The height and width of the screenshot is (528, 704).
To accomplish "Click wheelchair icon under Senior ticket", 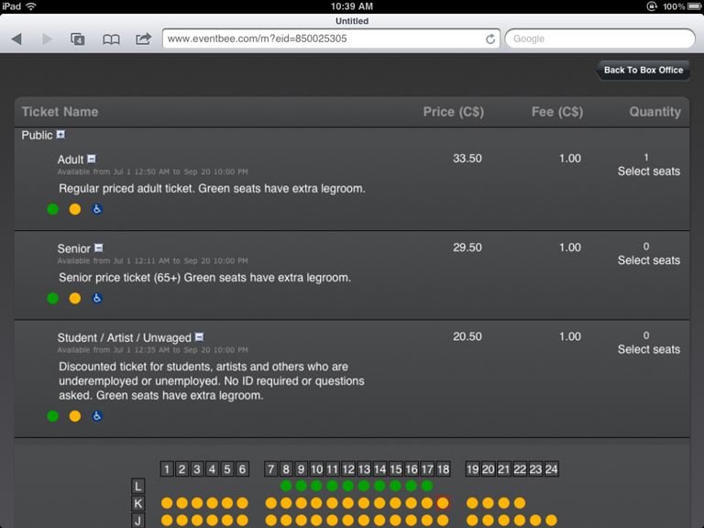I will click(96, 298).
